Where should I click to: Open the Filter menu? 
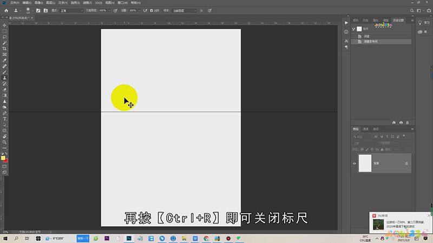tap(87, 3)
